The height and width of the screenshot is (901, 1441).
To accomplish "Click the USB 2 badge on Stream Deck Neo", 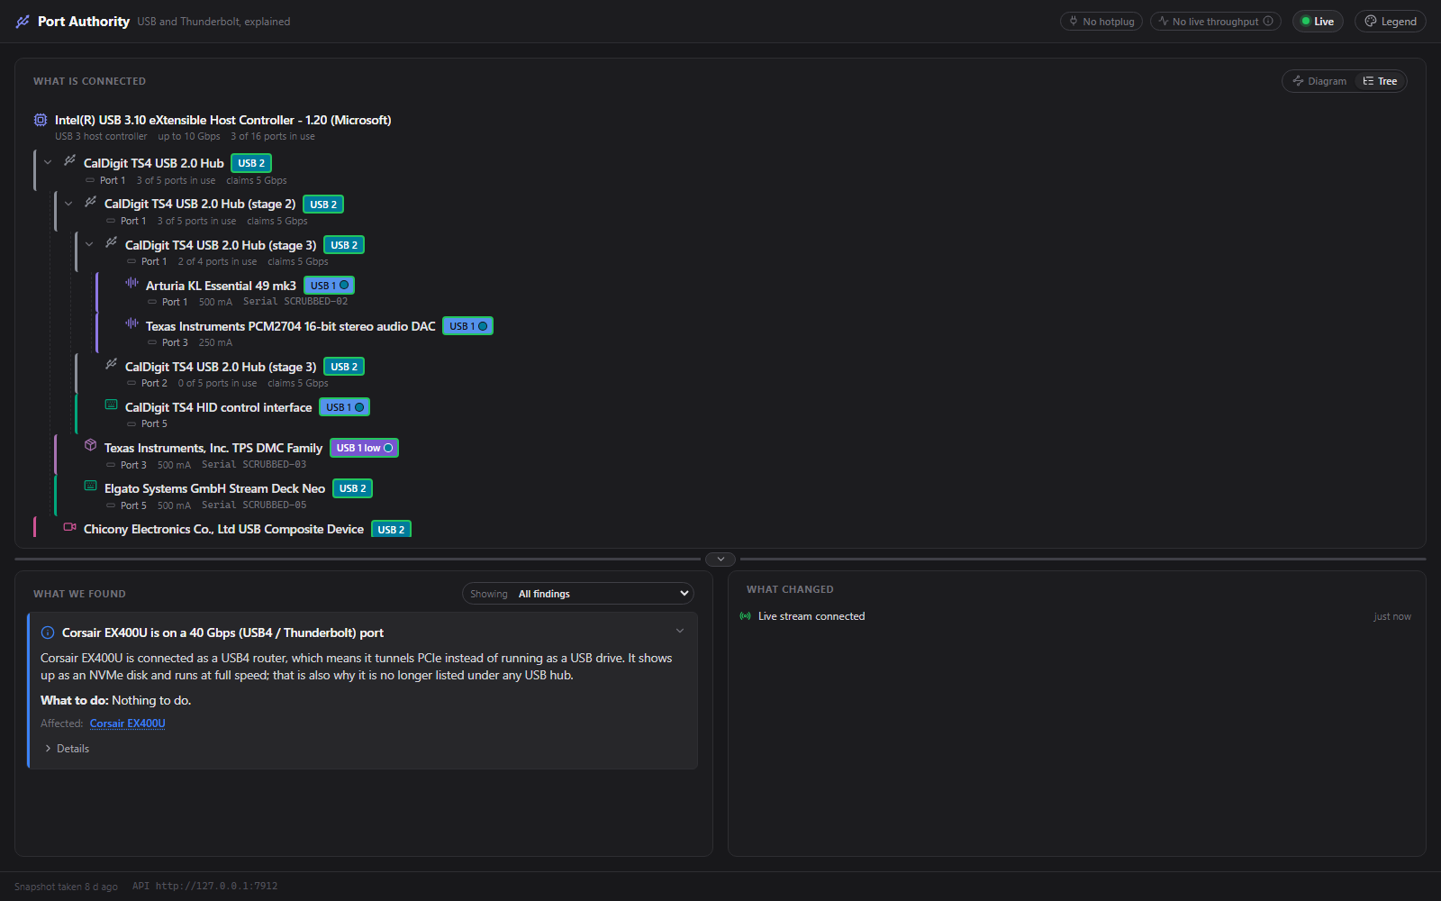I will click(352, 488).
